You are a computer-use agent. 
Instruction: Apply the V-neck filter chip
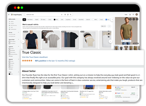(101, 20)
